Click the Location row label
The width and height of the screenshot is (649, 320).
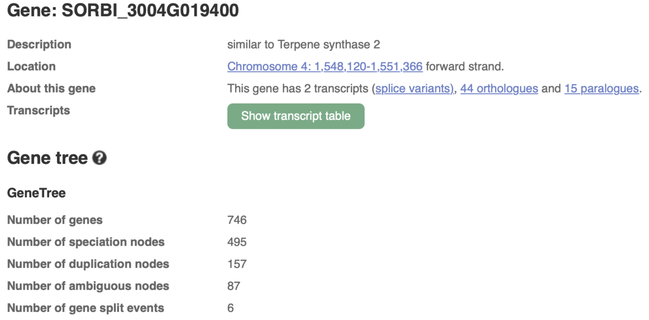(31, 67)
